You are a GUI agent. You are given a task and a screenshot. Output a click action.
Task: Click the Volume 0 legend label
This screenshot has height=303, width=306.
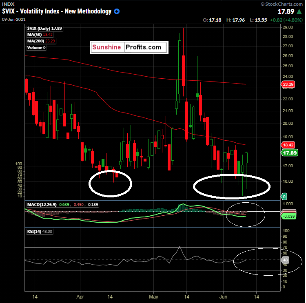tap(36, 48)
